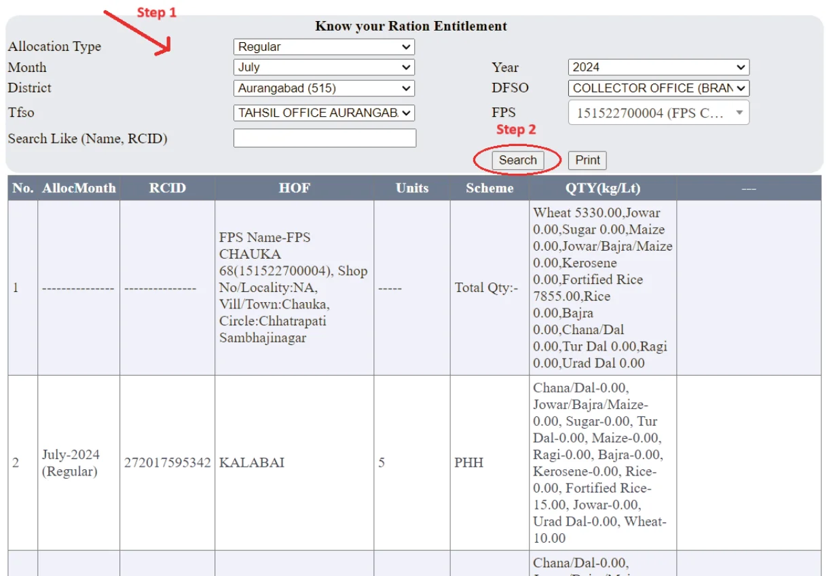Viewport: 831px width, 576px height.
Task: Click the AllocMonth column header
Action: click(x=79, y=188)
